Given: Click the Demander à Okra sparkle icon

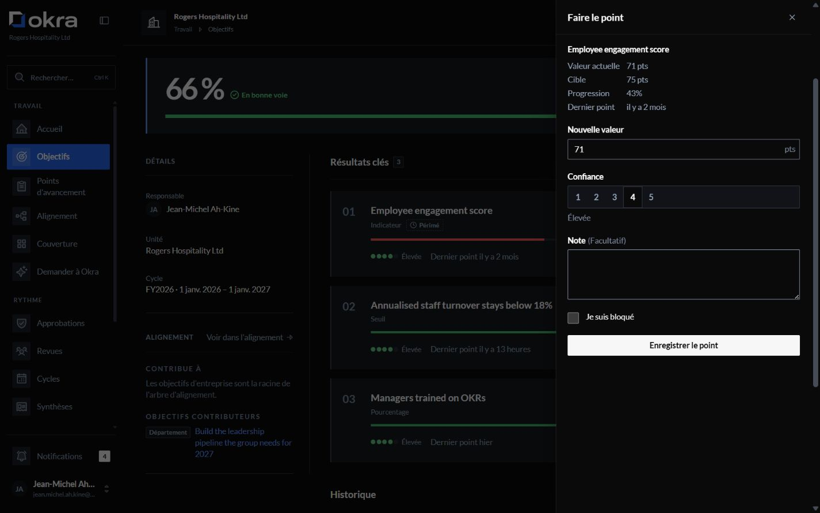Looking at the screenshot, I should 21,272.
